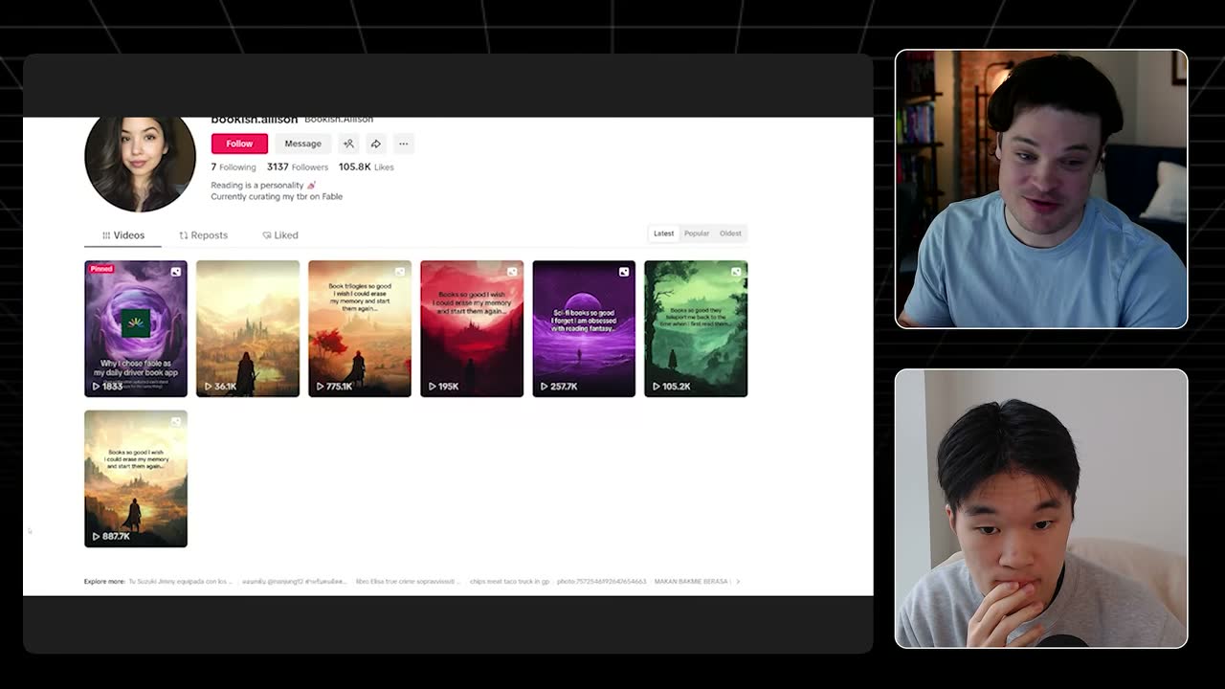Click the 'Currently curating my tbr on Fable' bio text

(277, 196)
